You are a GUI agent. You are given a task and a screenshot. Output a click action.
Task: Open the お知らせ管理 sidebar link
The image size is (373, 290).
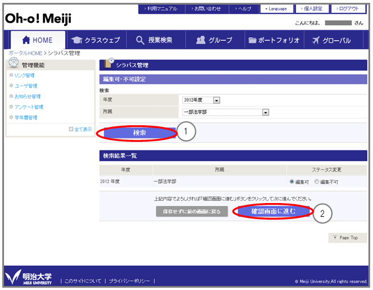pos(27,97)
